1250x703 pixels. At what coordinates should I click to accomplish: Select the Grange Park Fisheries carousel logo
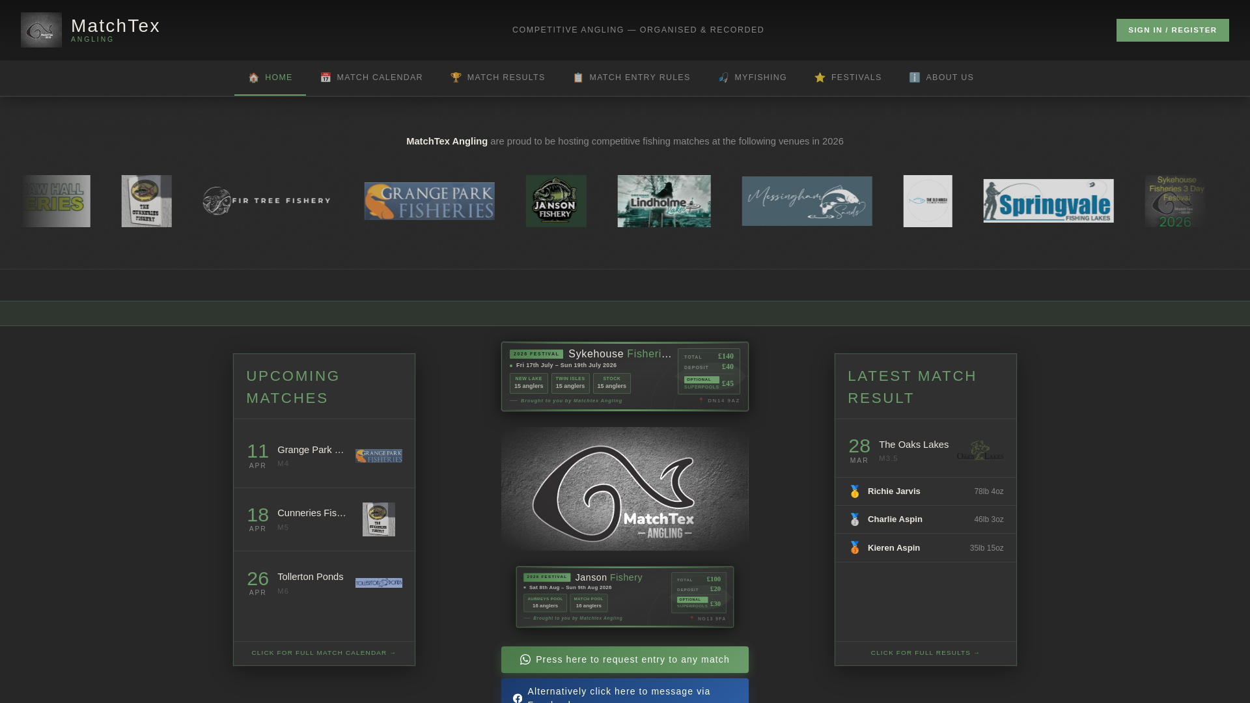click(x=429, y=201)
